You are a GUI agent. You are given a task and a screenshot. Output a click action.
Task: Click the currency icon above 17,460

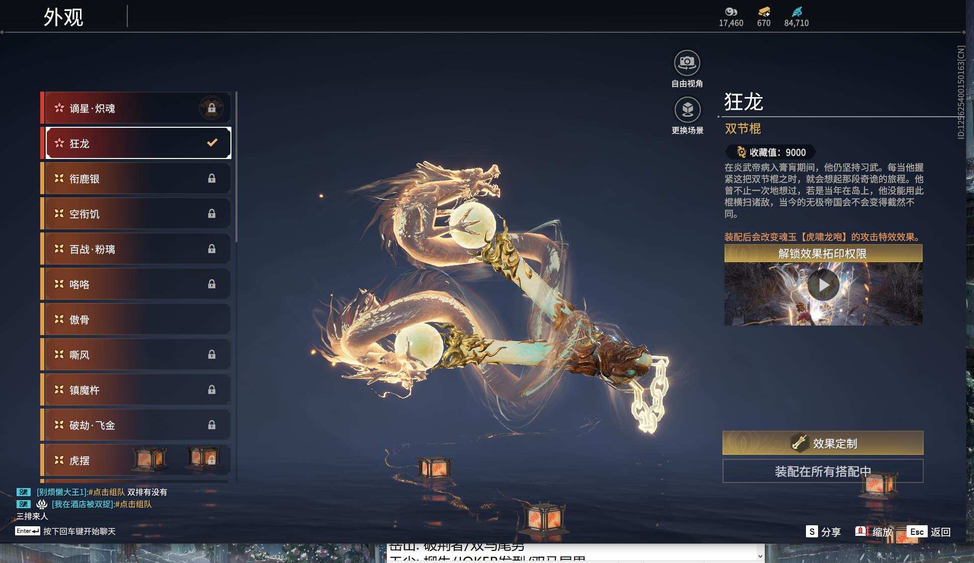point(731,12)
